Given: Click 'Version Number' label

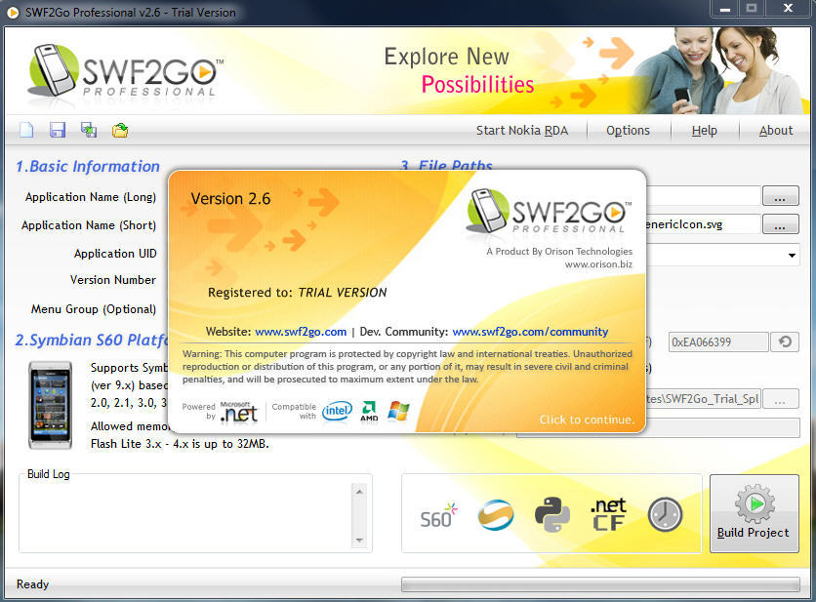Looking at the screenshot, I should coord(113,279).
